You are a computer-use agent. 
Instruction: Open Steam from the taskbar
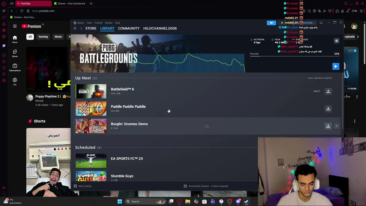tap(246, 201)
